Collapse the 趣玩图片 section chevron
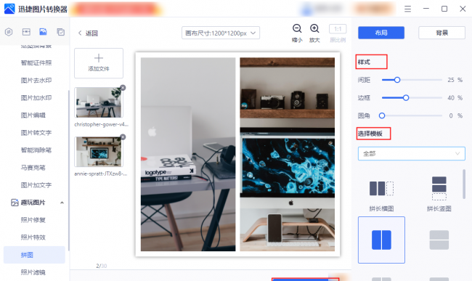The image size is (472, 281). [x=62, y=203]
